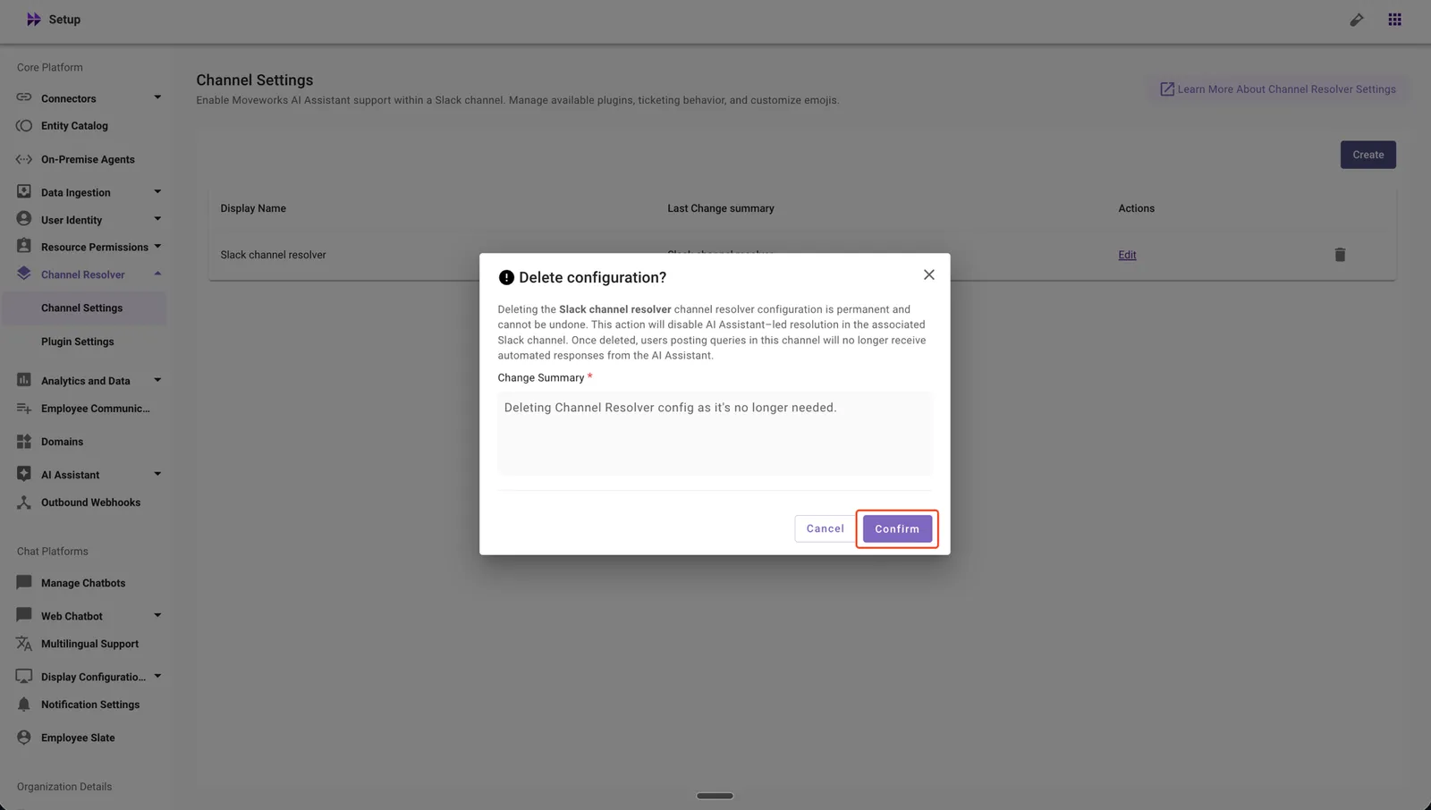Click into the Change Summary text field
Viewport: 1431px width, 810px height.
point(715,433)
